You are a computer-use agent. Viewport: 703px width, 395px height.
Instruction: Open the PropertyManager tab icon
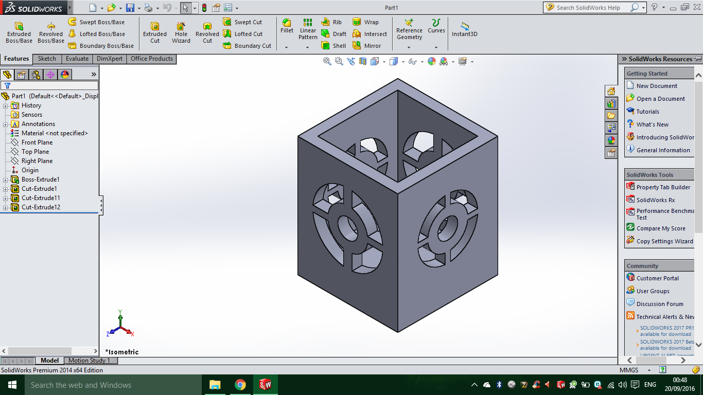point(22,75)
